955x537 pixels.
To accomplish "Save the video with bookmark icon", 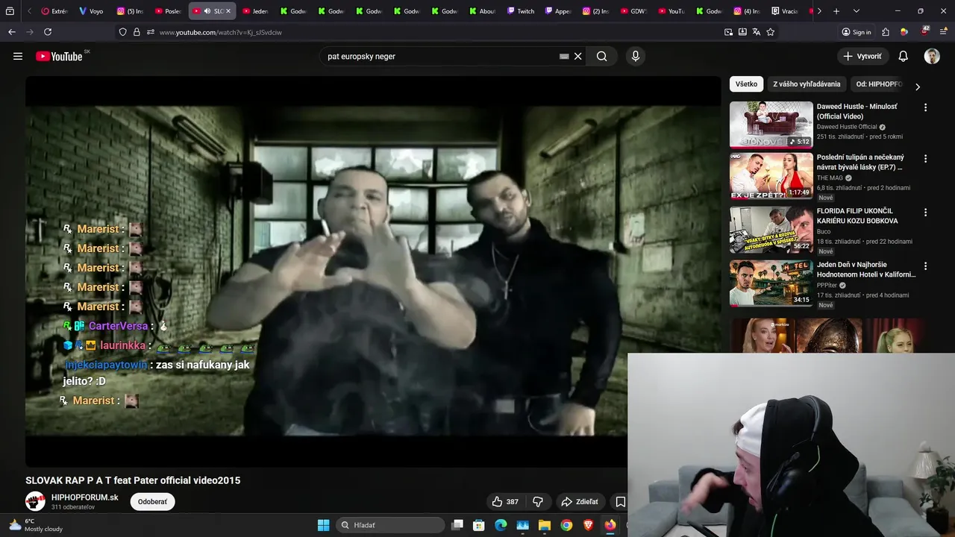I will [620, 502].
